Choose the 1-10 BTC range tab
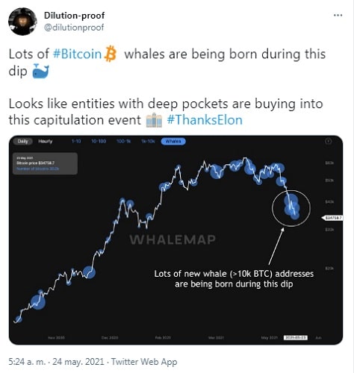This screenshot has width=354, height=373. pyautogui.click(x=76, y=141)
